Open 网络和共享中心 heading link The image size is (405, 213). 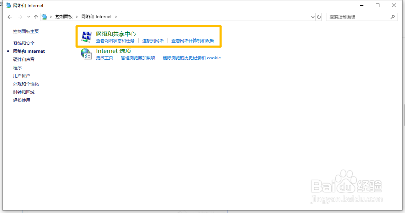[x=116, y=34]
